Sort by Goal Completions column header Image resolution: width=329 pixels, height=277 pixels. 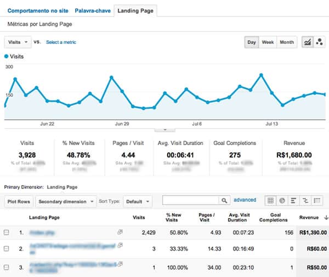tap(274, 218)
